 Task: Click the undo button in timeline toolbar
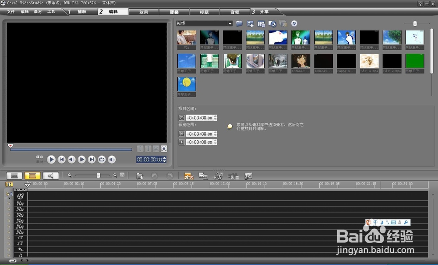154,176
